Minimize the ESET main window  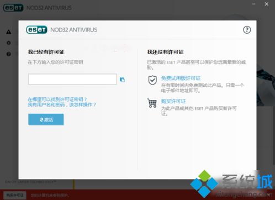(253, 4)
